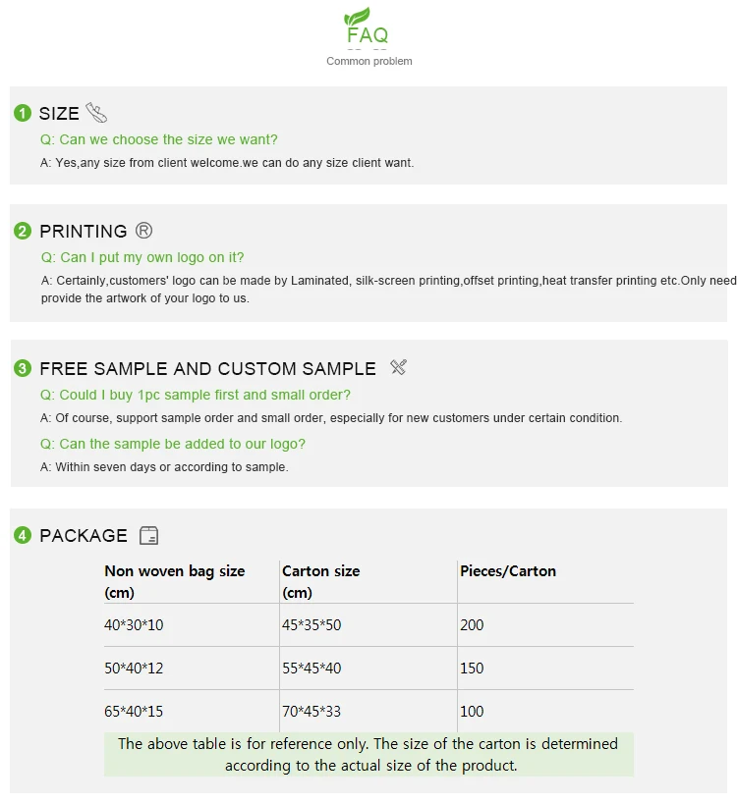Click the crossed tools icon beside custom sample
The width and height of the screenshot is (737, 803).
pyautogui.click(x=398, y=368)
